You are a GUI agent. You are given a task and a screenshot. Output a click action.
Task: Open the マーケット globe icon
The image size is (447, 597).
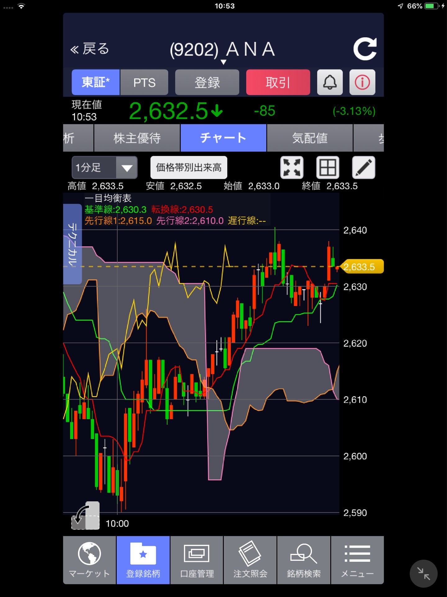point(89,560)
